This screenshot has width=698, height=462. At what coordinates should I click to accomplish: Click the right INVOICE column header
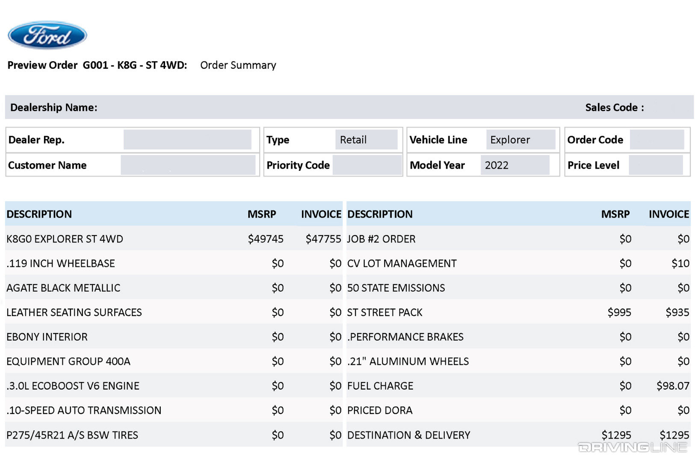click(x=669, y=214)
